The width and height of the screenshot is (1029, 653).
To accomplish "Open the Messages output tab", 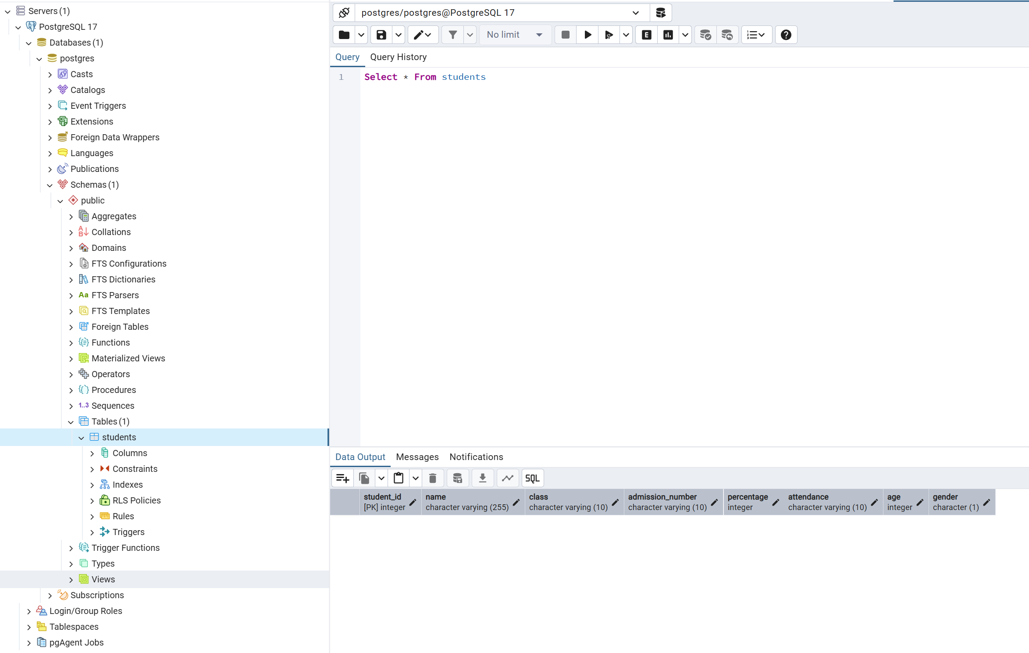I will (x=417, y=457).
